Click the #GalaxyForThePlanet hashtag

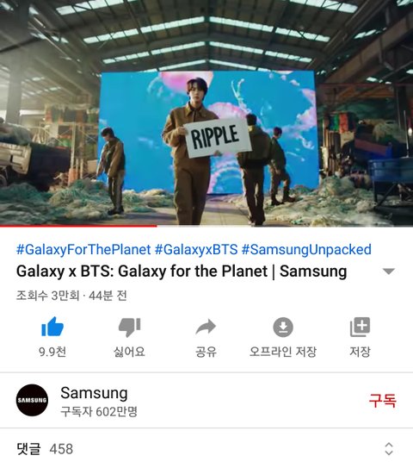(x=83, y=250)
